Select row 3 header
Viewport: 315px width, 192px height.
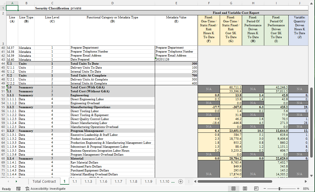[x=3, y=30]
